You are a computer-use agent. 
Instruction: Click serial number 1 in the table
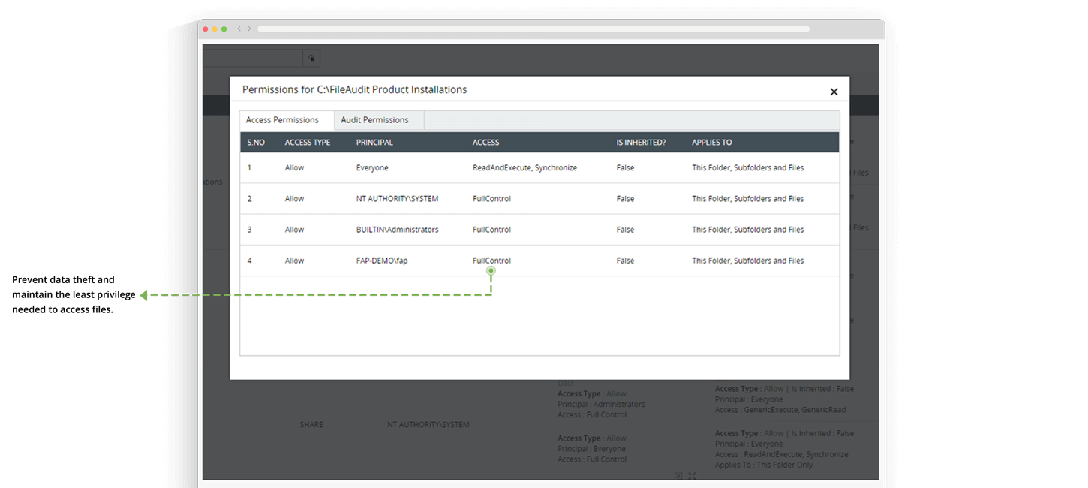250,168
